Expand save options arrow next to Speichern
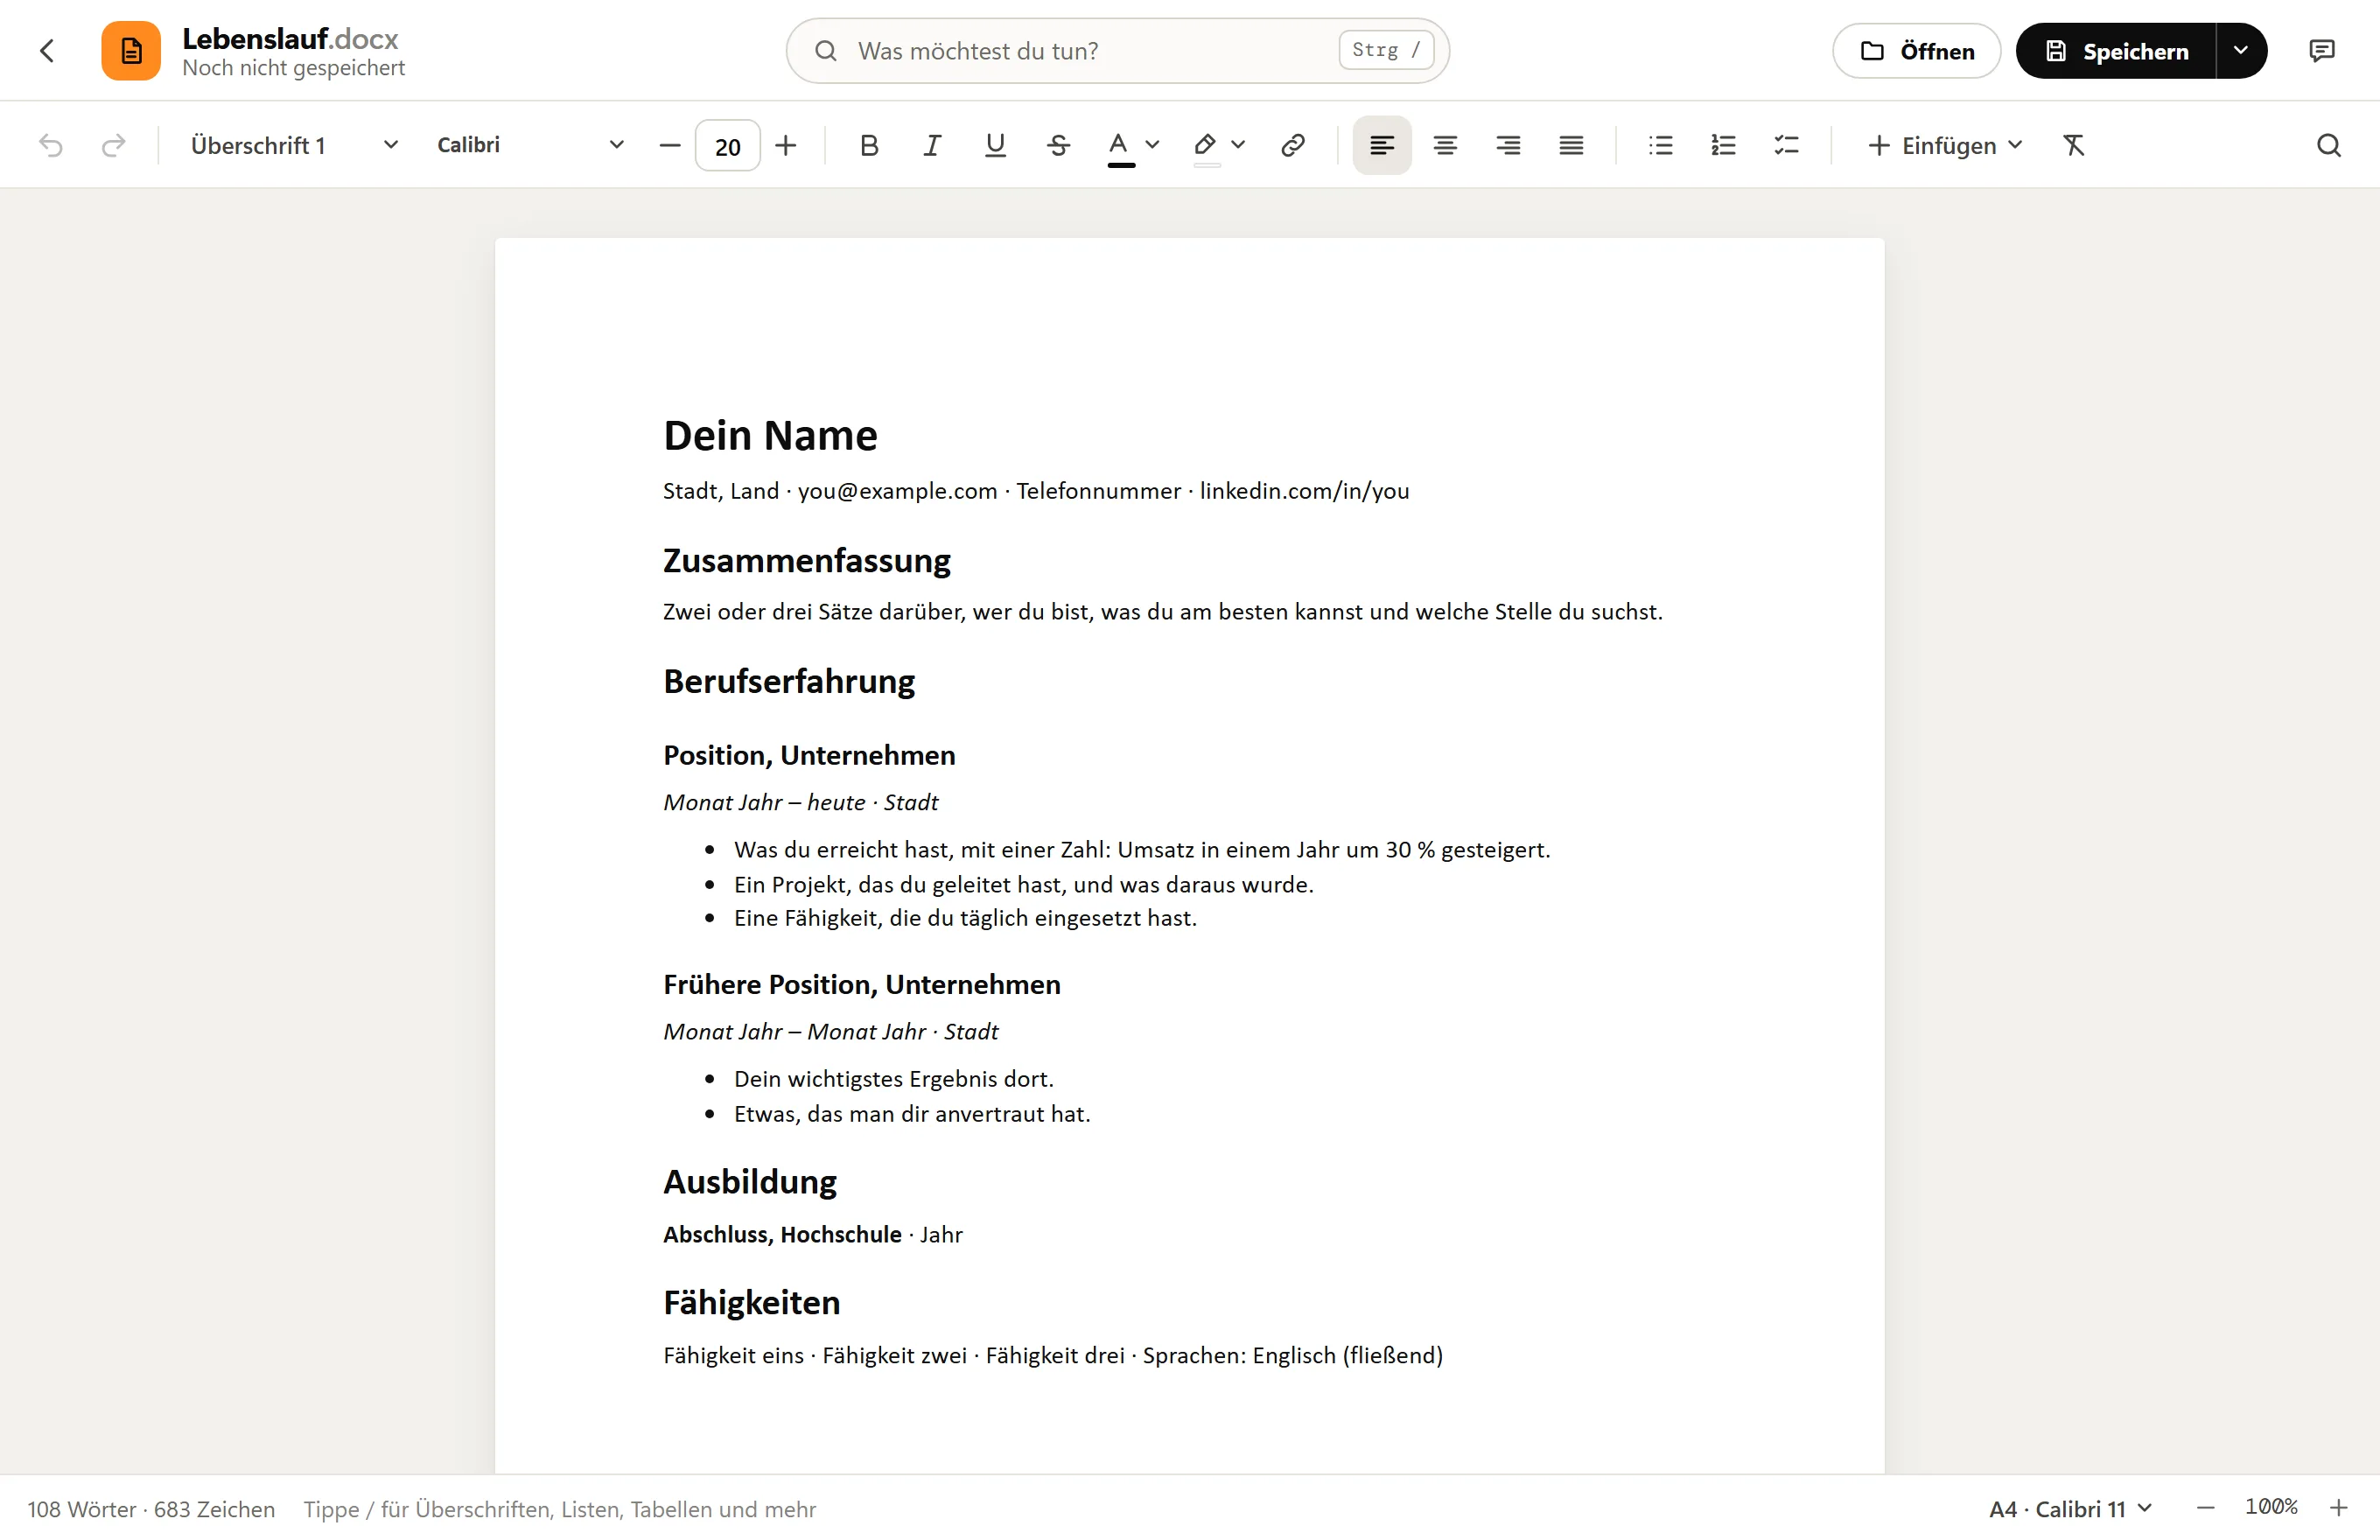The width and height of the screenshot is (2380, 1540). point(2241,51)
